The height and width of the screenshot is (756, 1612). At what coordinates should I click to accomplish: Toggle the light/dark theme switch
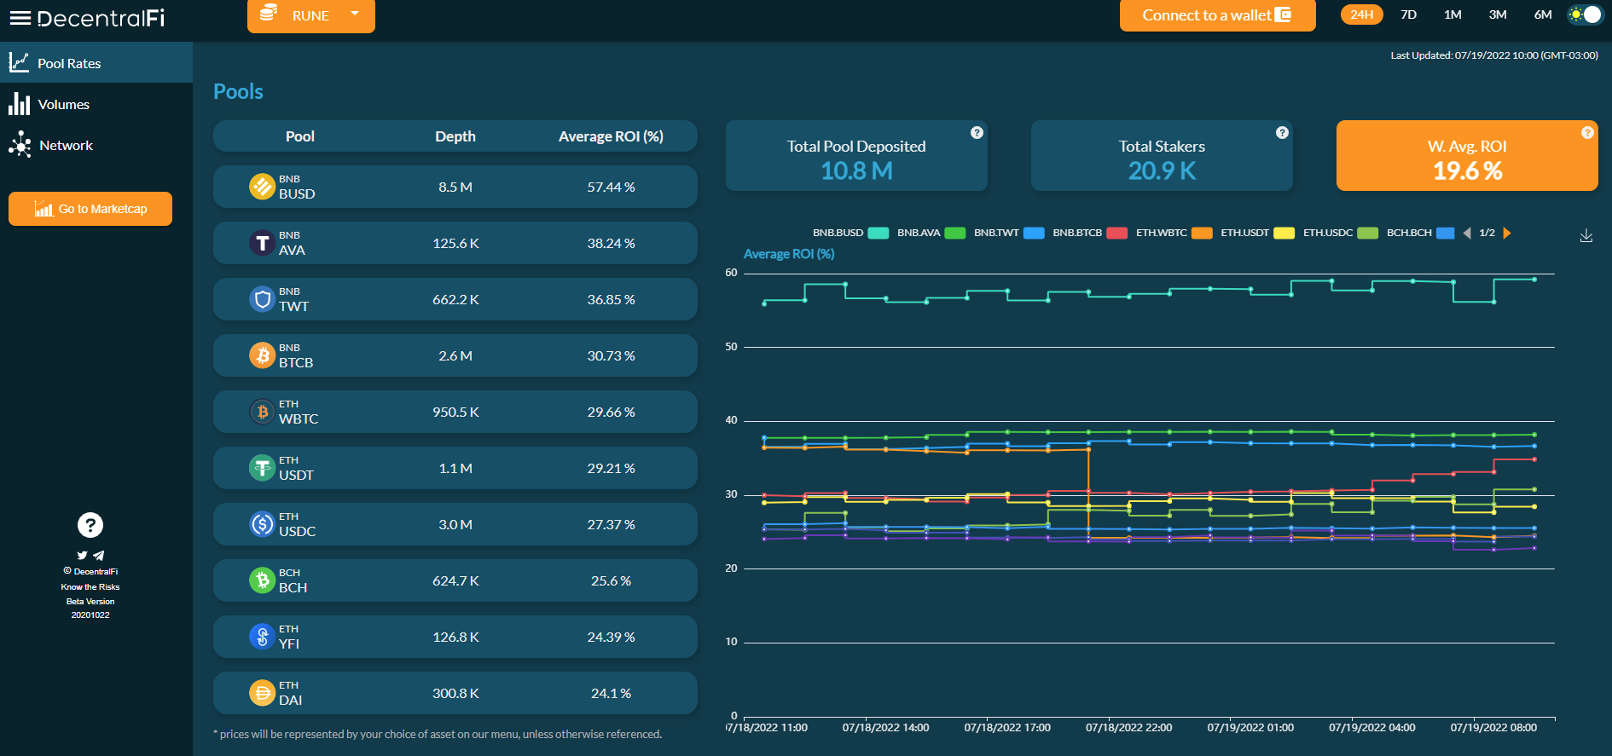point(1586,14)
